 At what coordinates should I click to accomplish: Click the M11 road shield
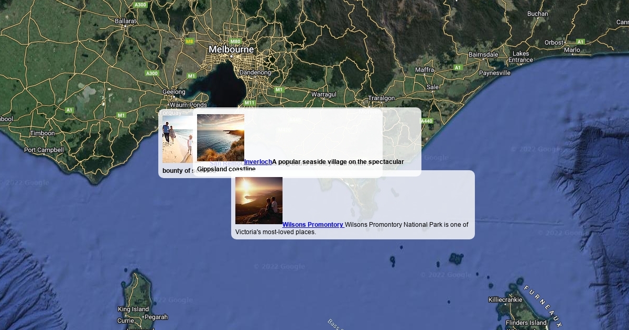250,103
